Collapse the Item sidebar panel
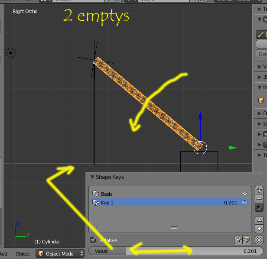Screen dimensions: 267x259 click(x=260, y=87)
